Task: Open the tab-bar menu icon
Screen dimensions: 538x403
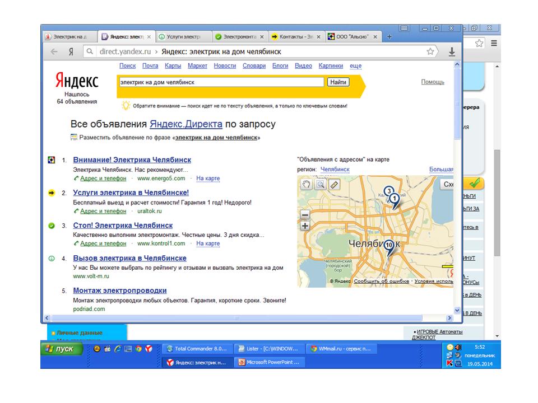Action: point(405,28)
